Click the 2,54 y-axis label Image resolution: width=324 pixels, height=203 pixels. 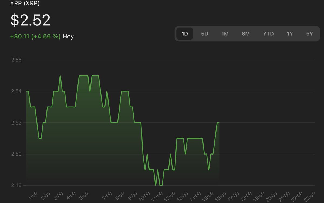(16, 91)
